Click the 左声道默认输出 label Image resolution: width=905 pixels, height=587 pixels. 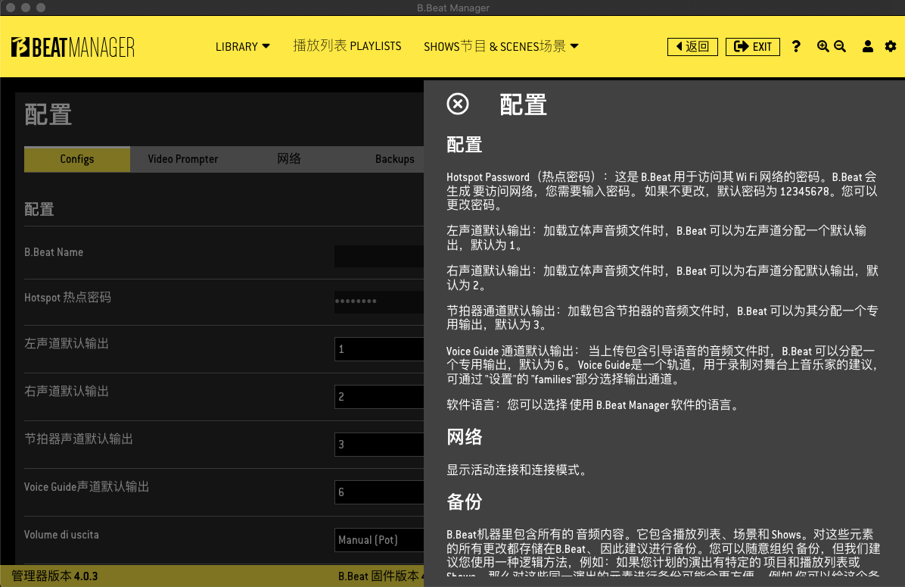pyautogui.click(x=67, y=344)
